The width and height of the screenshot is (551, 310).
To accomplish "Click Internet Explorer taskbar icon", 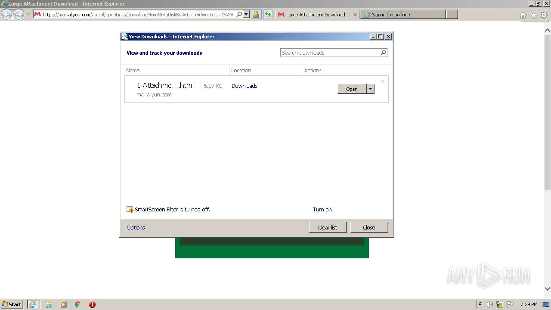I will point(33,304).
